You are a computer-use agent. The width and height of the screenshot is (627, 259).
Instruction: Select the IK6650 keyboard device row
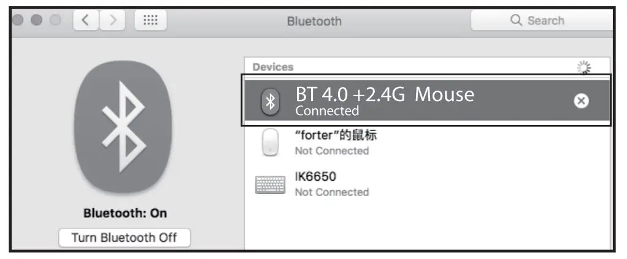429,184
